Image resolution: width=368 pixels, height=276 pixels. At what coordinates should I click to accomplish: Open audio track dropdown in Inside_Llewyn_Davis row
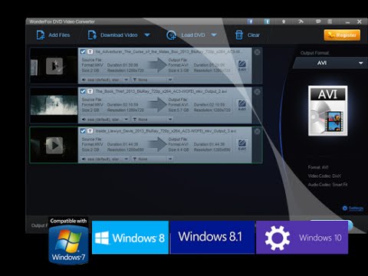coord(105,159)
